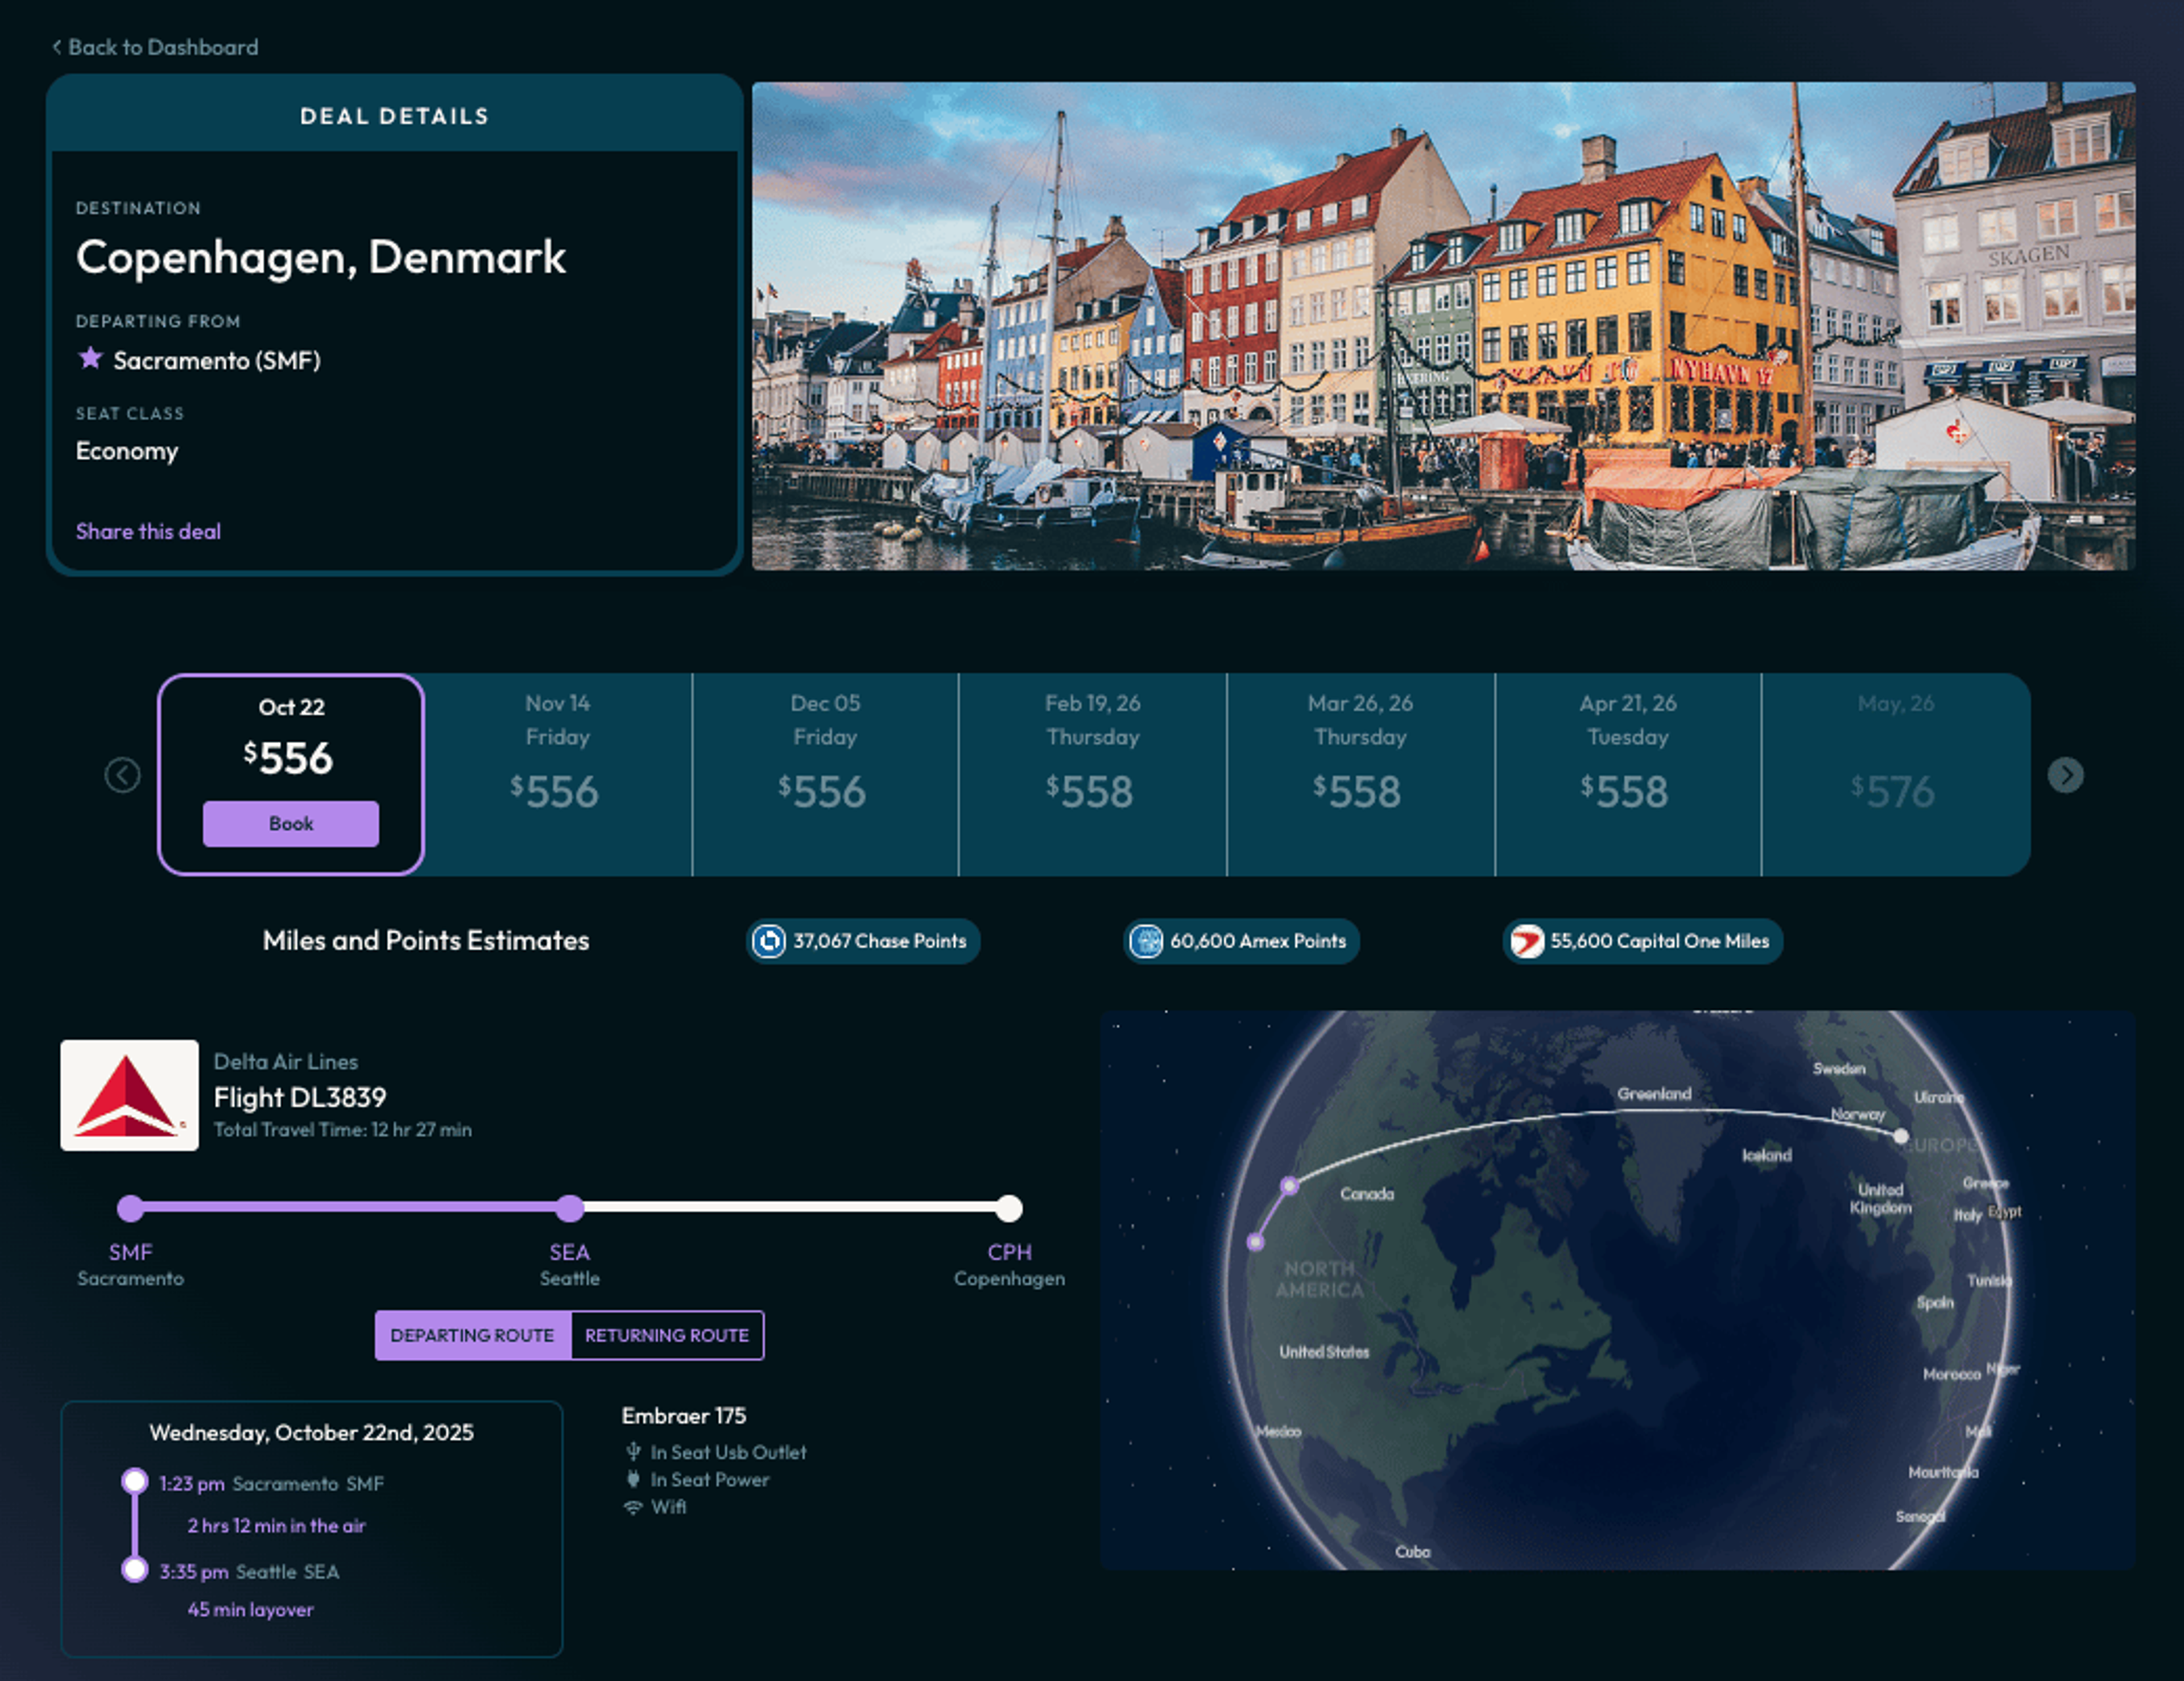Click the Copenhagen endpoint on the globe
Screen dimensions: 2184x1681
[1900, 1136]
